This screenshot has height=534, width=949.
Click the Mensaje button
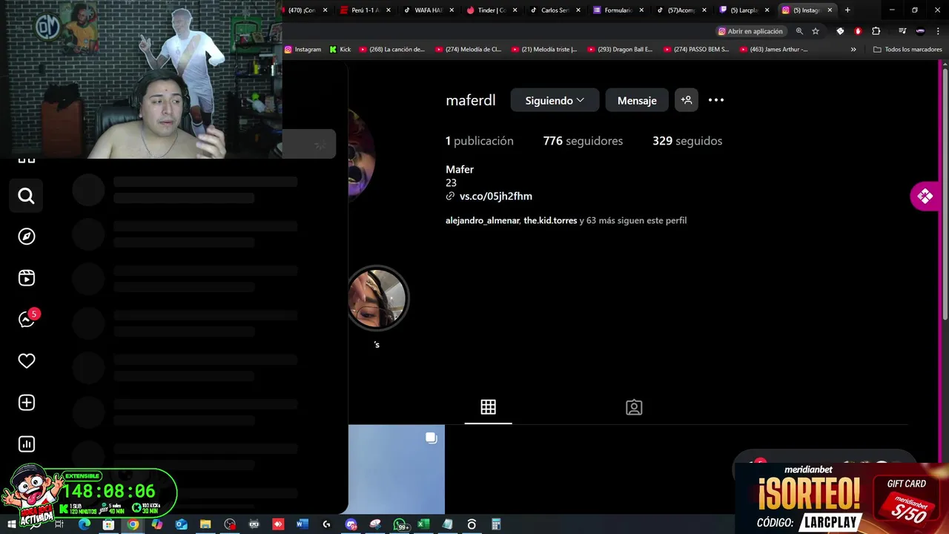637,100
